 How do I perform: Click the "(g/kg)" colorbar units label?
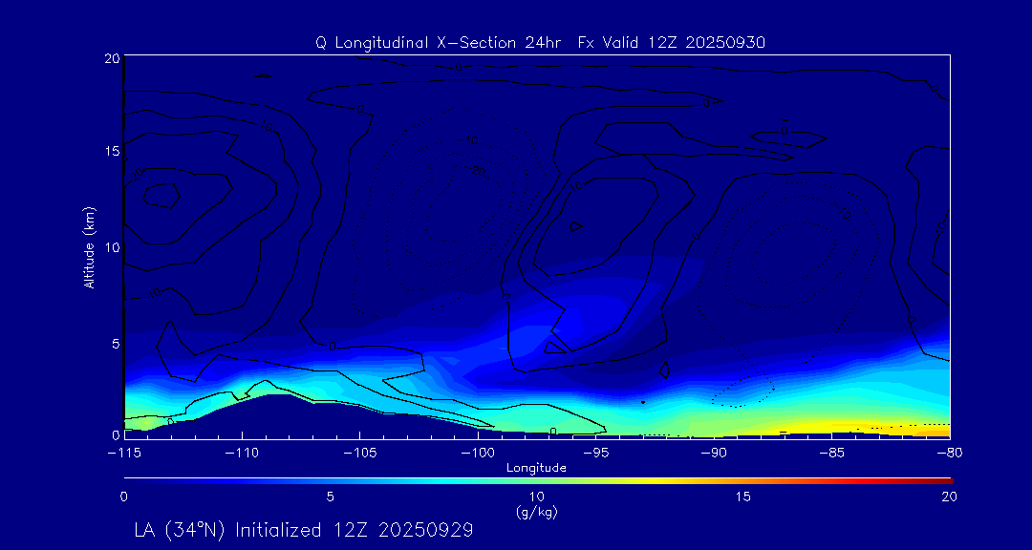[536, 512]
